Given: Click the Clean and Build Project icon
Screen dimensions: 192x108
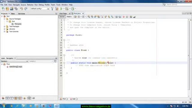Looking at the screenshot, I should pyautogui.click(x=57, y=9).
